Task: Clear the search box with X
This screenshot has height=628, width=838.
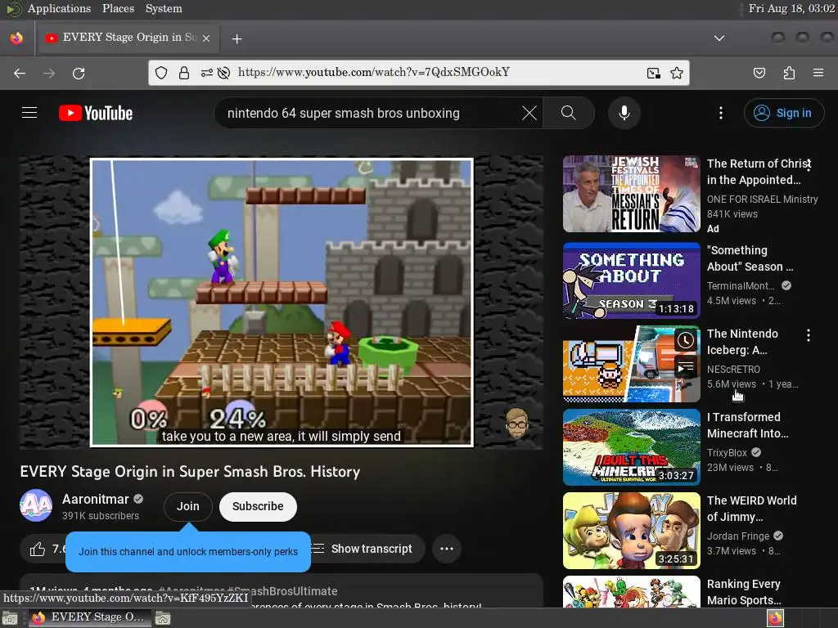Action: coord(529,113)
